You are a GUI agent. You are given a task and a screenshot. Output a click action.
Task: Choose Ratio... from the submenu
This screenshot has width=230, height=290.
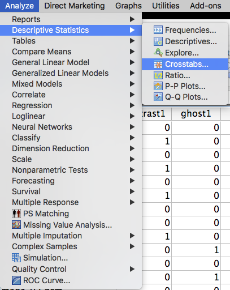click(185, 75)
